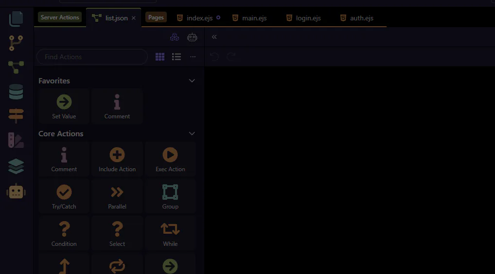
Task: Collapse the Favorites section
Action: pos(192,81)
